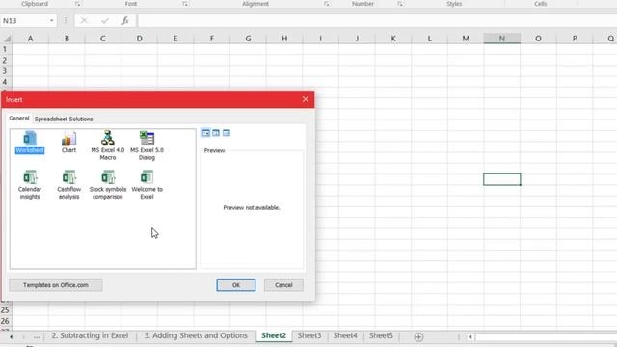
Task: Open Font group dialog launcher
Action: click(x=185, y=4)
